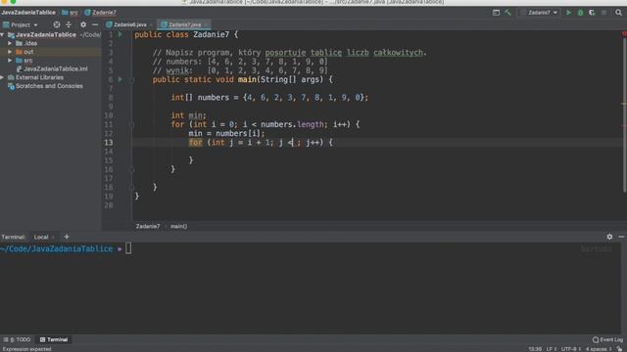Open UTF-8 encoding selector

[571, 349]
